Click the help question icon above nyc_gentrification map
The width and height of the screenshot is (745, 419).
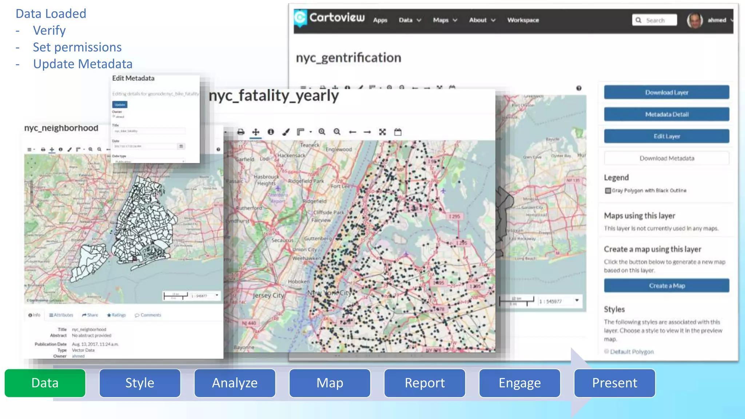tap(579, 88)
